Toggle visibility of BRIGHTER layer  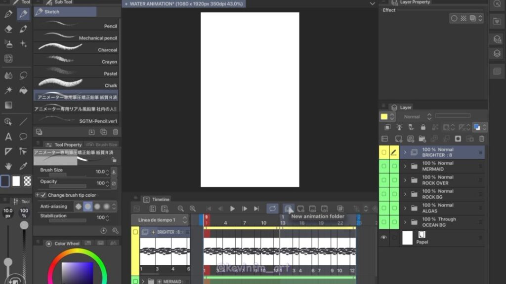coord(383,152)
